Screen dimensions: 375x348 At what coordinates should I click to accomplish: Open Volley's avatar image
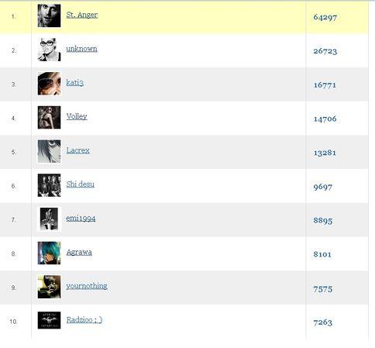(x=49, y=117)
